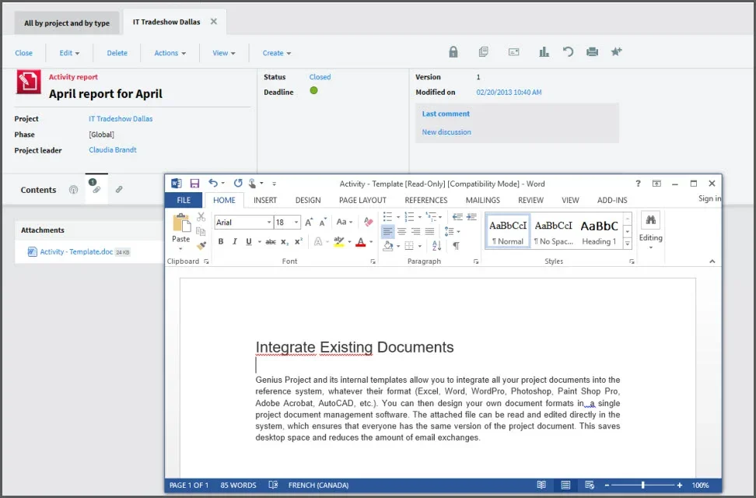Click the lock icon in Genius Project toolbar
756x498 pixels.
coord(453,52)
